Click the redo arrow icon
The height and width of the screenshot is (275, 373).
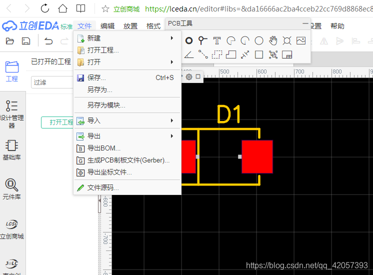pyautogui.click(x=64, y=41)
